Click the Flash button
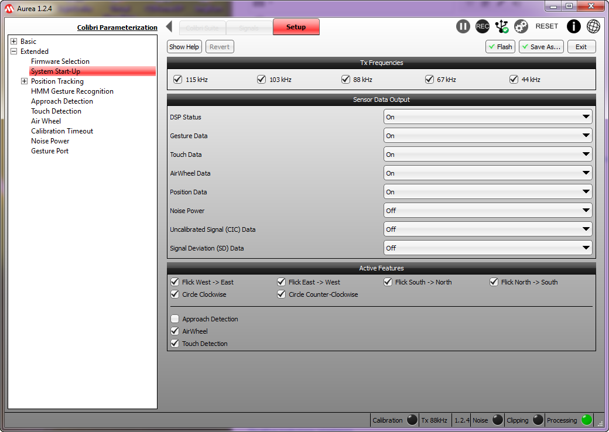The image size is (609, 432). click(x=500, y=47)
